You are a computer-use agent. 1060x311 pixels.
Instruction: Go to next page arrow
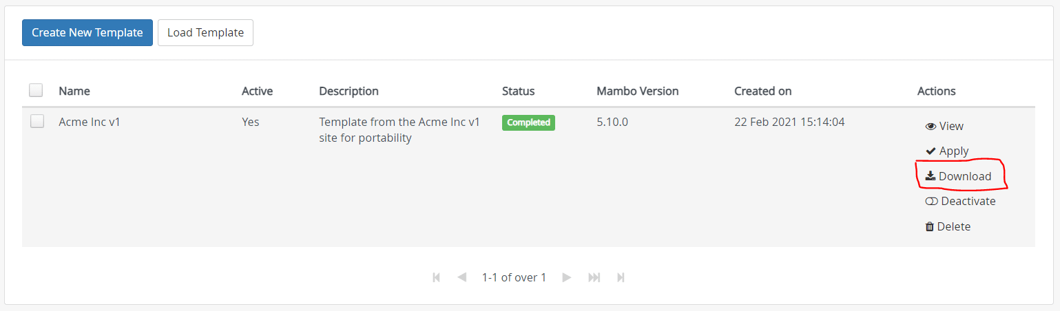coord(567,277)
